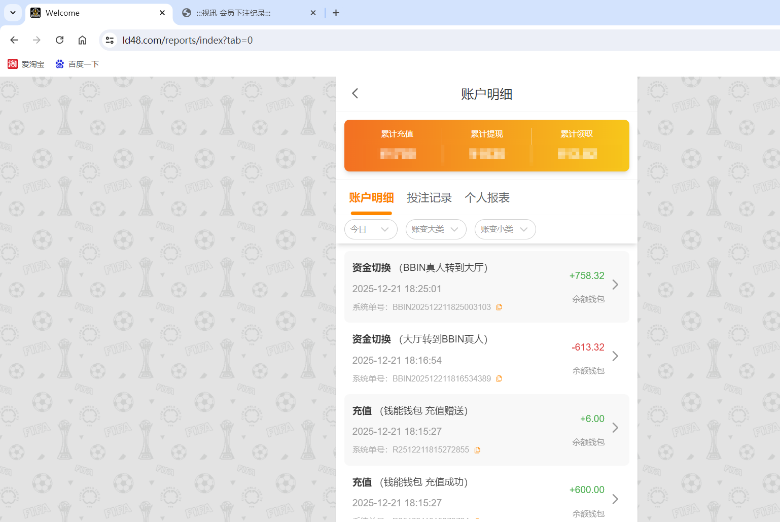Viewport: 780px width, 522px height.
Task: Copy the R251221181527285 charge order number
Action: (x=477, y=450)
